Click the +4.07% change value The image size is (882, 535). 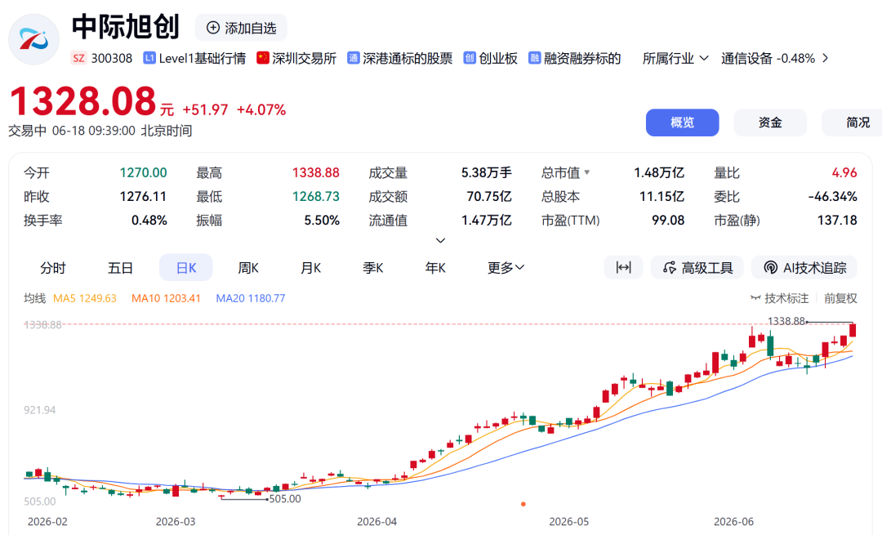point(261,109)
